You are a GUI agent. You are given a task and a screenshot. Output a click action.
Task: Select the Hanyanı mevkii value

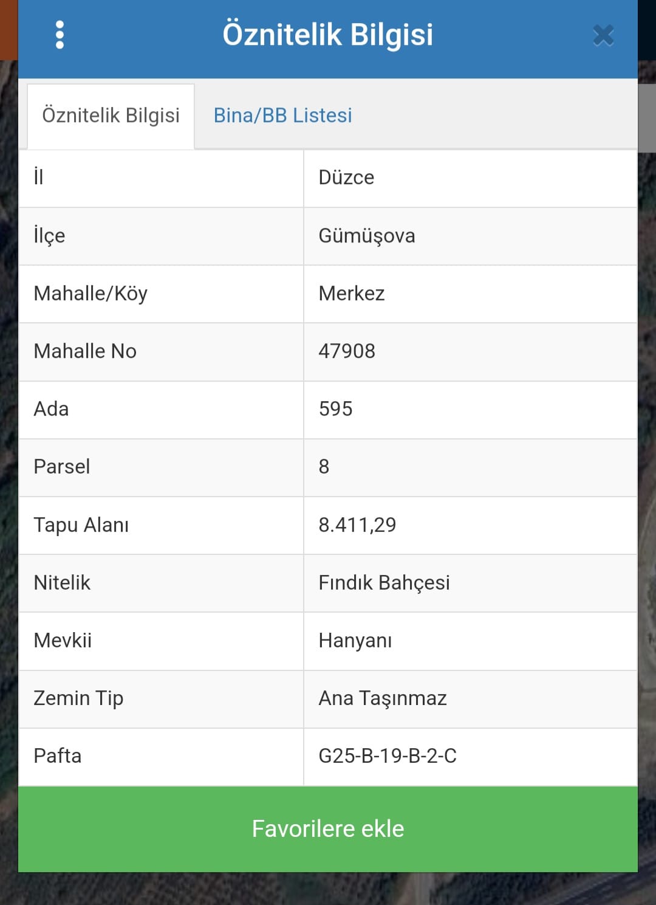[355, 641]
